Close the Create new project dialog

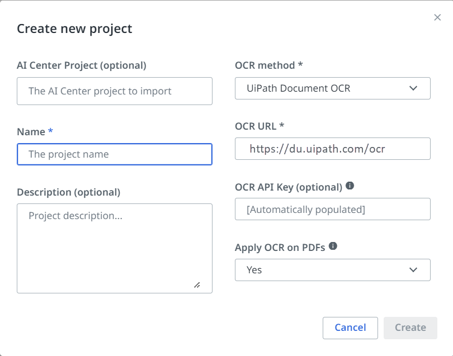[437, 18]
